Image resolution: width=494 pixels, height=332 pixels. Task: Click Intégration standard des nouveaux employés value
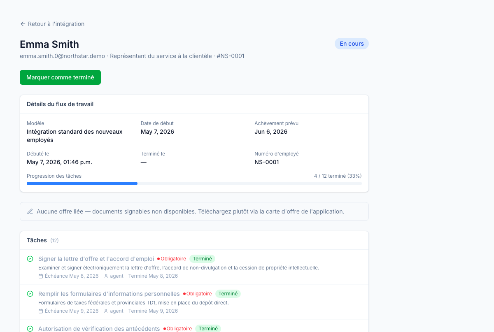coord(75,136)
